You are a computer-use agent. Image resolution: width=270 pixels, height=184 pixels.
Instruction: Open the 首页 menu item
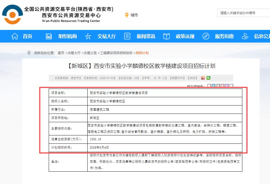point(28,36)
